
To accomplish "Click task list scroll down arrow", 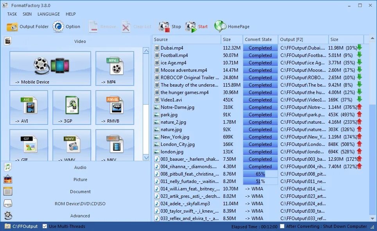I will click(372, 219).
